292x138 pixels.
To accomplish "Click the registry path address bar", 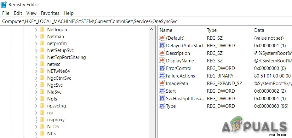I will (x=126, y=21).
